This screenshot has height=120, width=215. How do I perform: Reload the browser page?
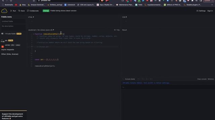point(11,1)
